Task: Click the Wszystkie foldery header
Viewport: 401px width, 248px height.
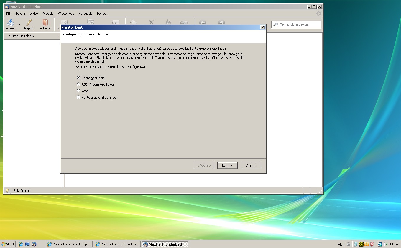Action: [x=22, y=36]
